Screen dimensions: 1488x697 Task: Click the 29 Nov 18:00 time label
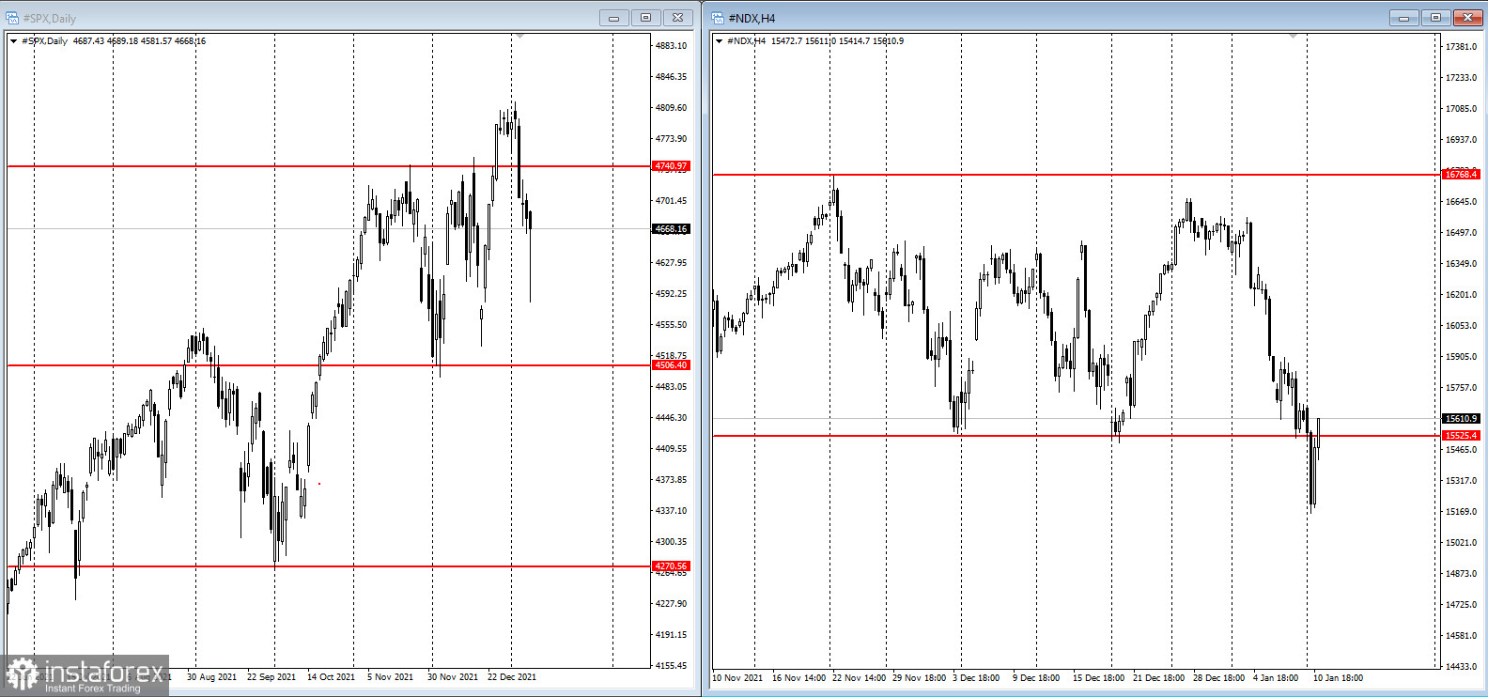point(919,678)
